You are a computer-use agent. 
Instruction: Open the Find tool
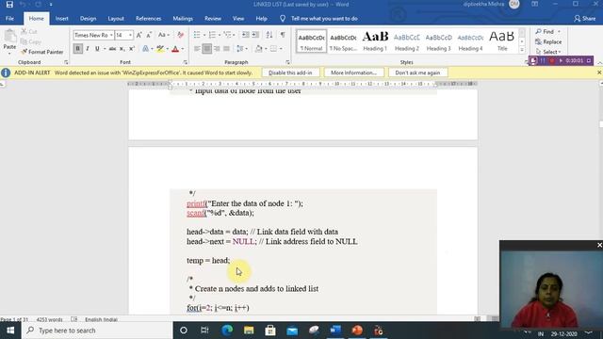(x=547, y=31)
